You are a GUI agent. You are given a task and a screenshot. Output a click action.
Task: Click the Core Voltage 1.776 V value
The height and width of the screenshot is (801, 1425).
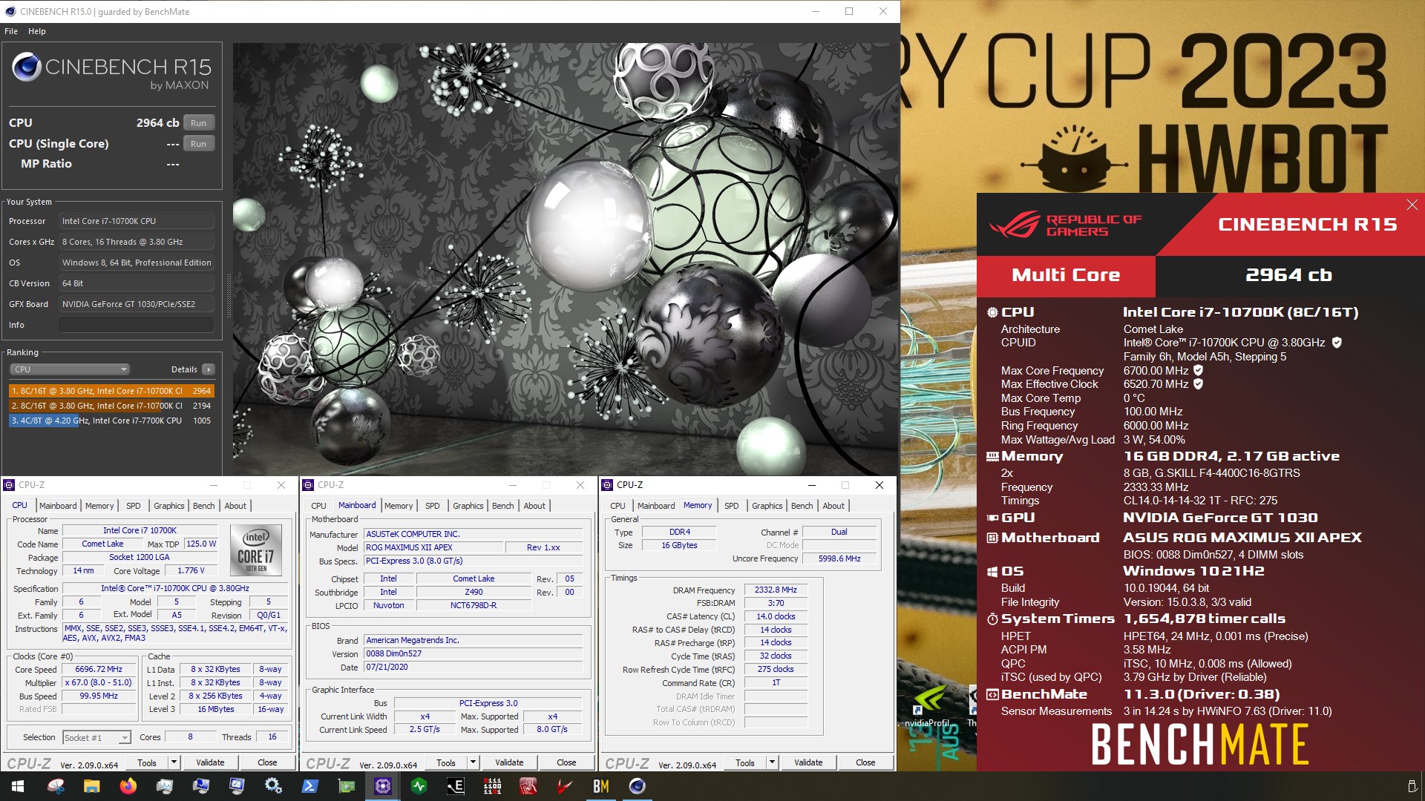(x=191, y=571)
